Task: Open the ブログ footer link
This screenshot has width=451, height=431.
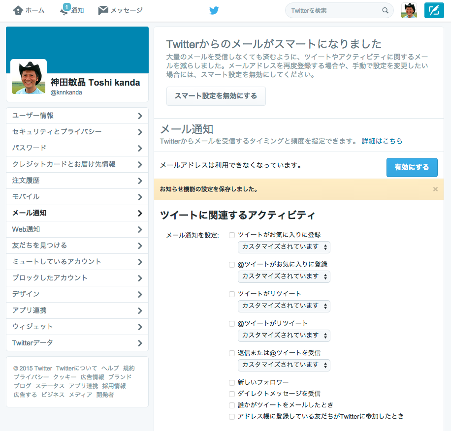Action: pyautogui.click(x=23, y=386)
